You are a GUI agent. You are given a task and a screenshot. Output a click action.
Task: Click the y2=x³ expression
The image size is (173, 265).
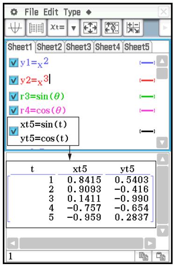click(x=35, y=80)
